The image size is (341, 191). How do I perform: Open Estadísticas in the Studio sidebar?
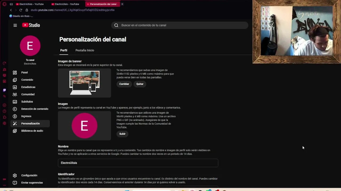click(30, 87)
